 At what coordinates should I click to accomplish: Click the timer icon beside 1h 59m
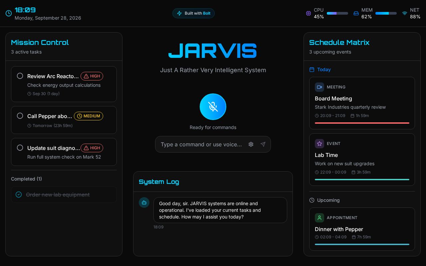click(x=352, y=116)
